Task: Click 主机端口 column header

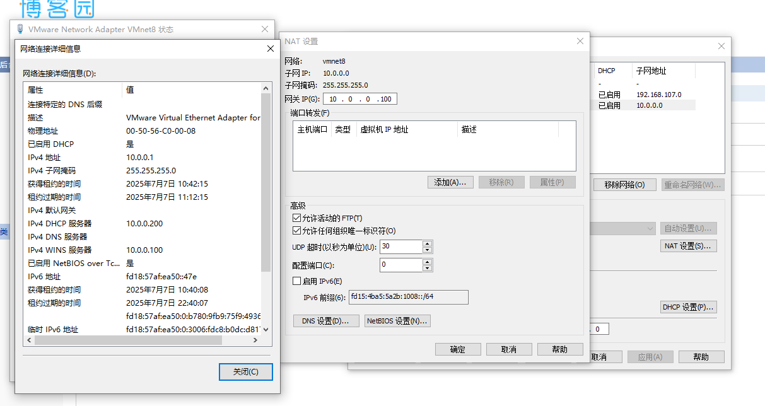Action: click(312, 129)
